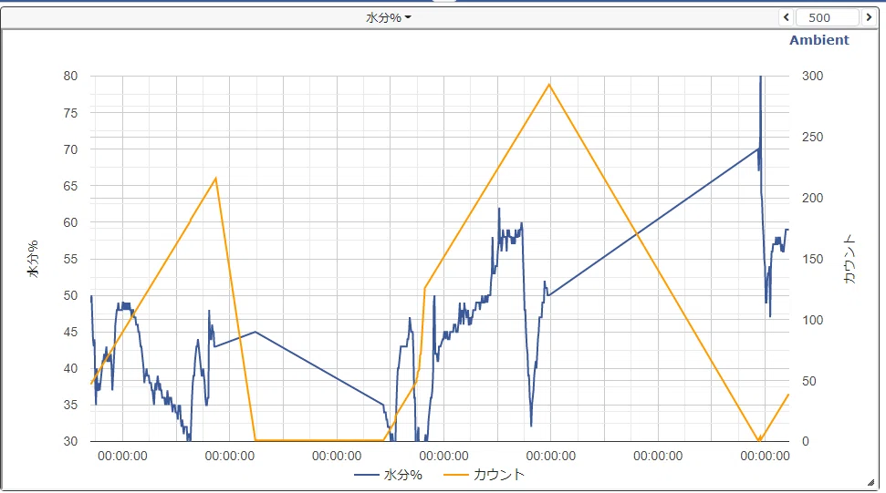The image size is (886, 493).
Task: Click the left axis value 55
Action: (70, 259)
